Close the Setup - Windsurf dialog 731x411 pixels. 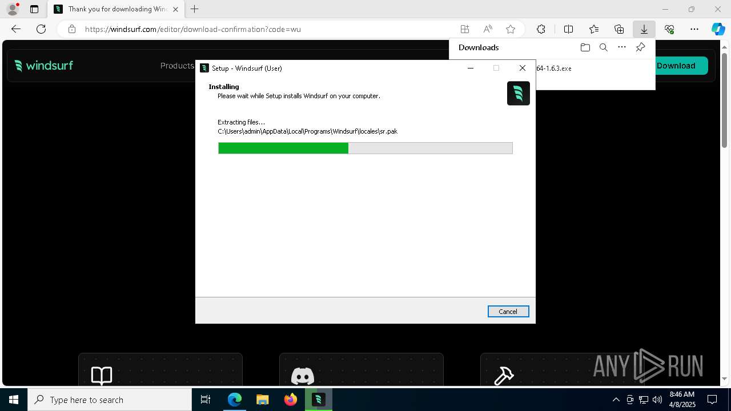coord(522,68)
